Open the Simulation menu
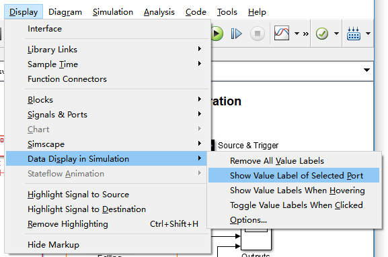The image size is (388, 257). click(113, 12)
